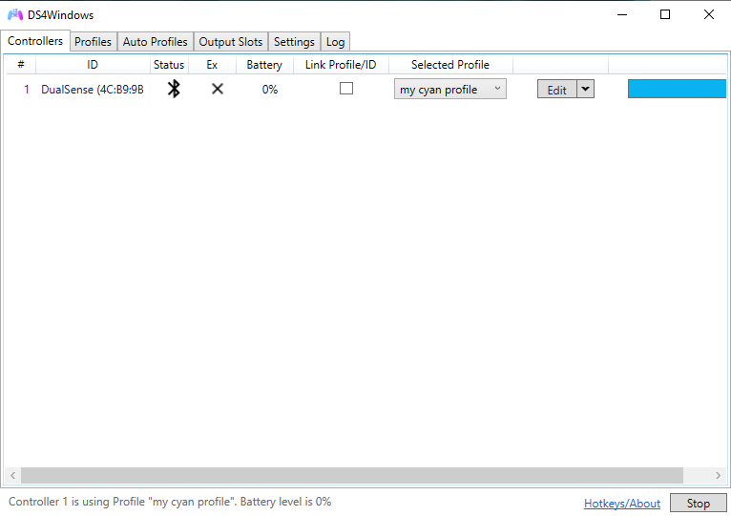Click the X icon in the Ex column
Image resolution: width=731 pixels, height=516 pixels.
click(218, 89)
